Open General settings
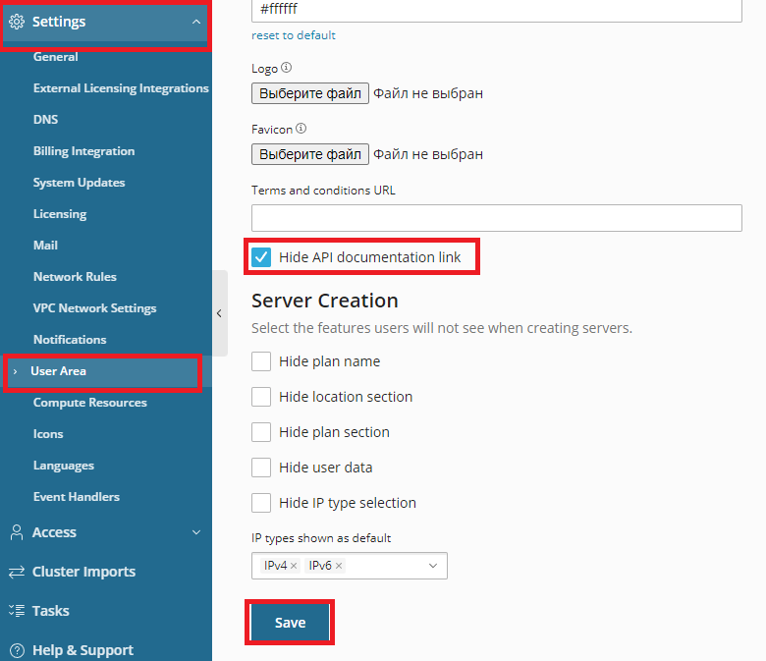This screenshot has width=766, height=661. (56, 57)
